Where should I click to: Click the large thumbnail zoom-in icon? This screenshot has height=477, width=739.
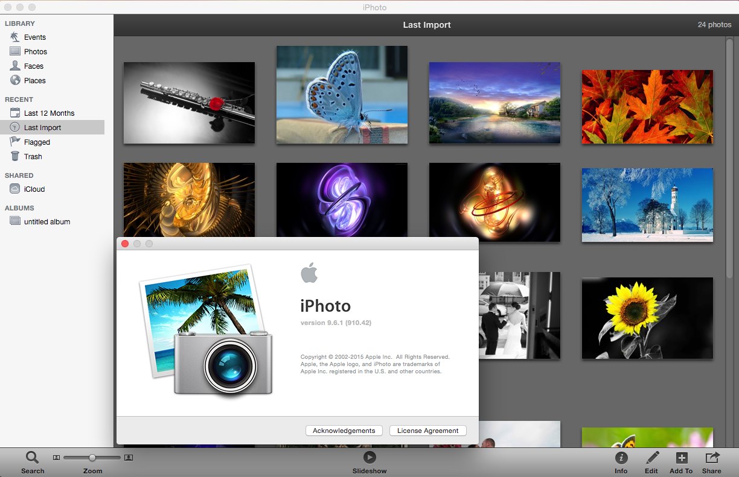coord(129,458)
